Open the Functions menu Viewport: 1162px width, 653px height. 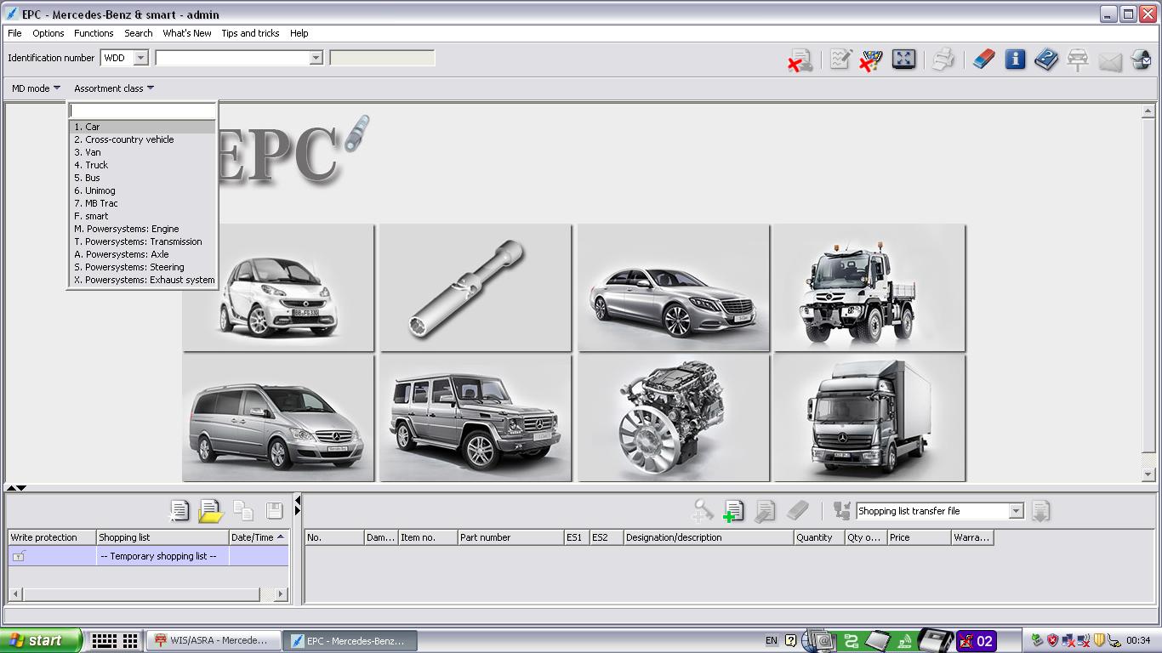tap(94, 33)
